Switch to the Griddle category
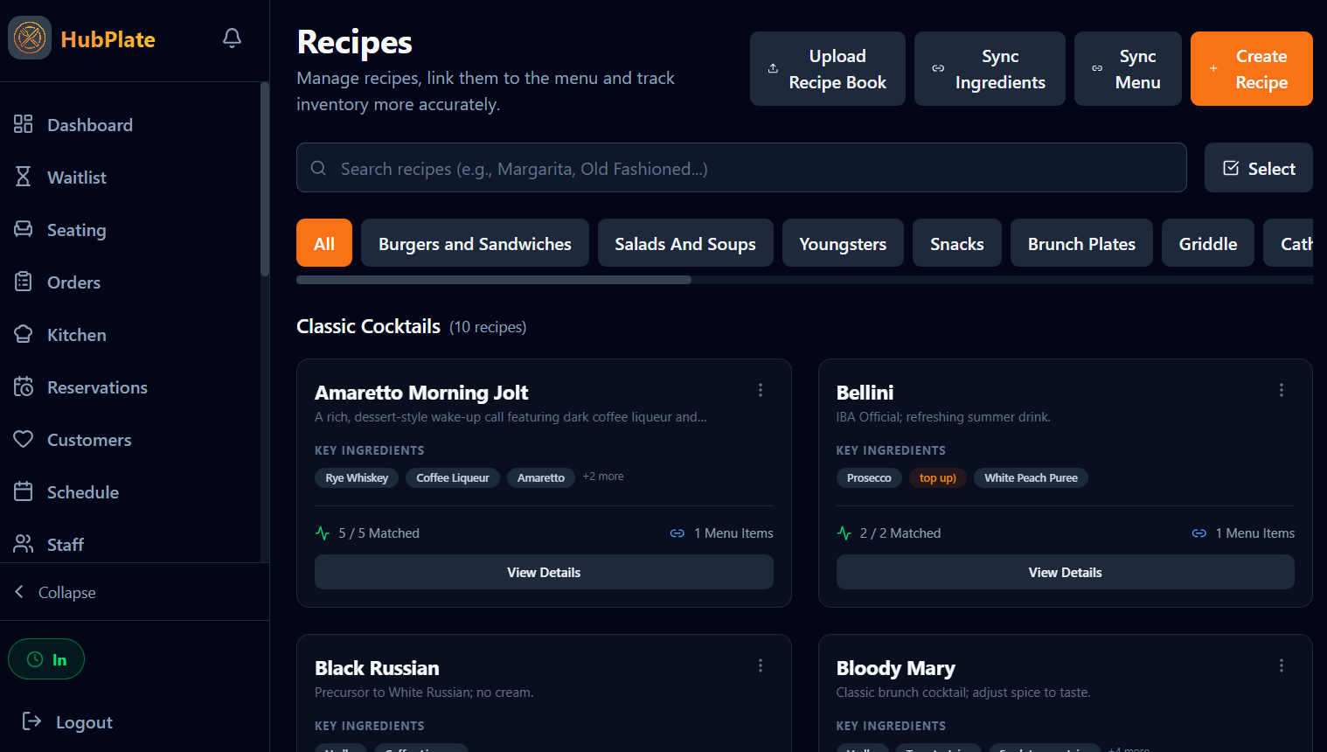This screenshot has width=1327, height=752. (x=1208, y=243)
